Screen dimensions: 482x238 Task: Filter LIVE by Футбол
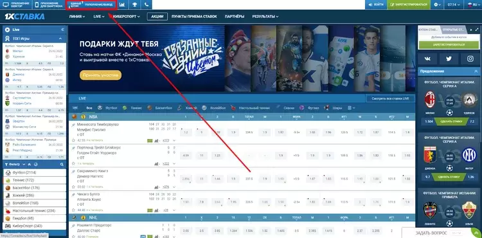(108, 108)
